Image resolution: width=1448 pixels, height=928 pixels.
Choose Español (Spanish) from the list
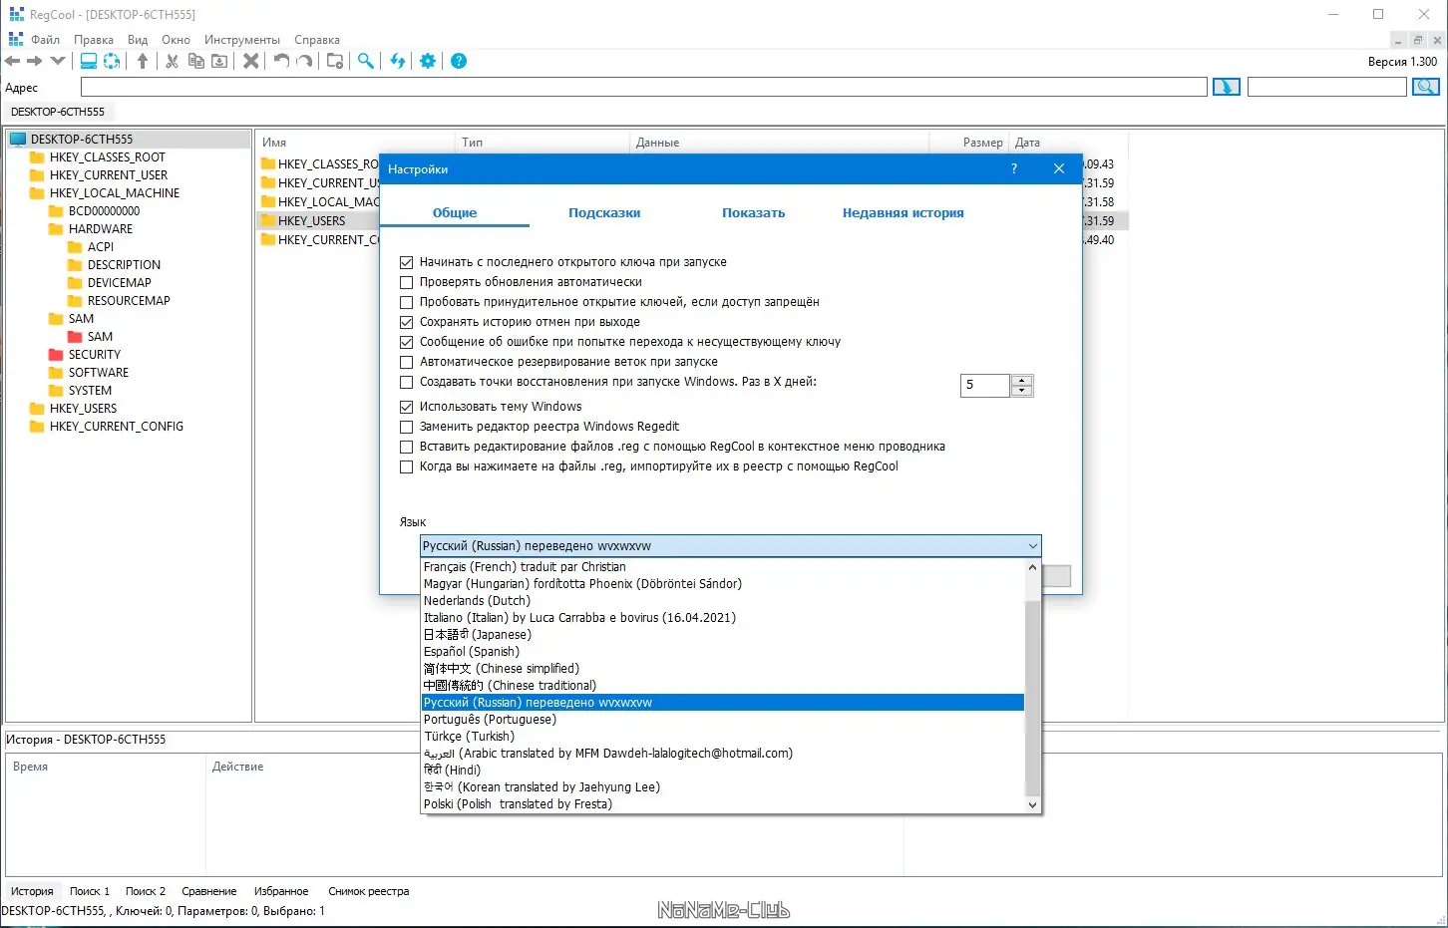[723, 652]
